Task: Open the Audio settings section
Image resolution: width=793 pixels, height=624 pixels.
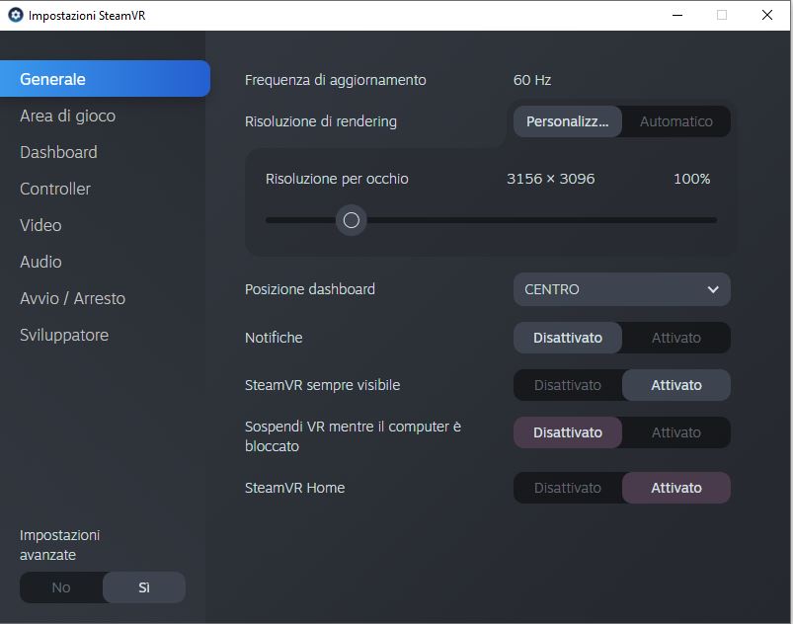Action: pyautogui.click(x=40, y=262)
